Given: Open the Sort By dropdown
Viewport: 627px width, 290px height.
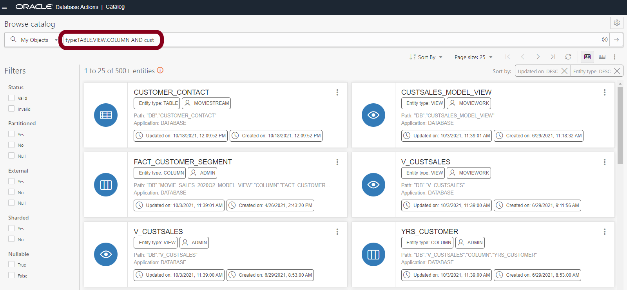Looking at the screenshot, I should pyautogui.click(x=426, y=57).
